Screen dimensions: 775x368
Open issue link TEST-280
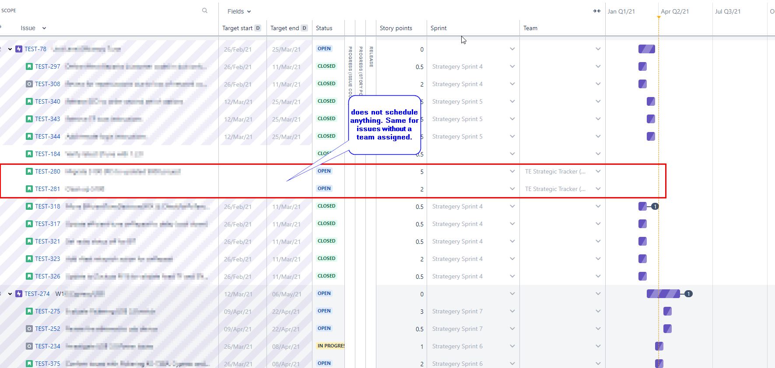click(48, 171)
